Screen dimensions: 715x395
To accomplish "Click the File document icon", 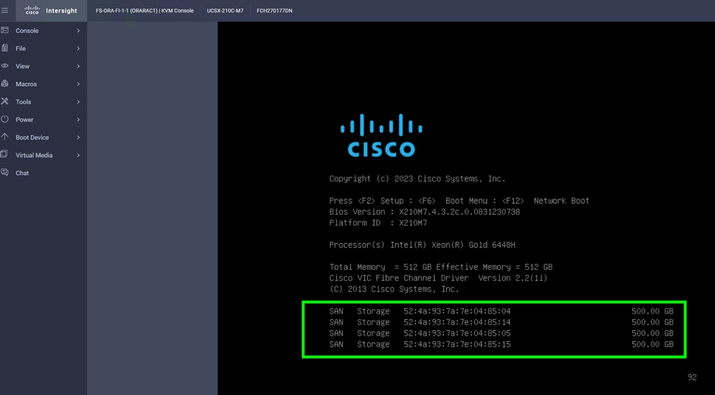I will pyautogui.click(x=5, y=48).
